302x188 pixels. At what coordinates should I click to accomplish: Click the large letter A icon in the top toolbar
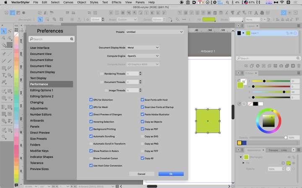[x=256, y=13]
